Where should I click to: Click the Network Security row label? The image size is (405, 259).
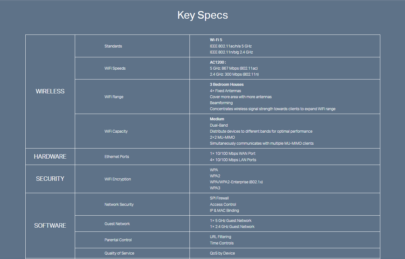[119, 205]
